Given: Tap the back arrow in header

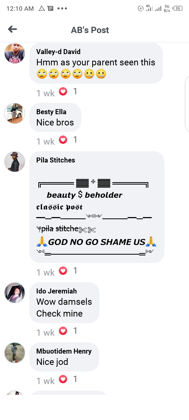Looking at the screenshot, I should [12, 29].
